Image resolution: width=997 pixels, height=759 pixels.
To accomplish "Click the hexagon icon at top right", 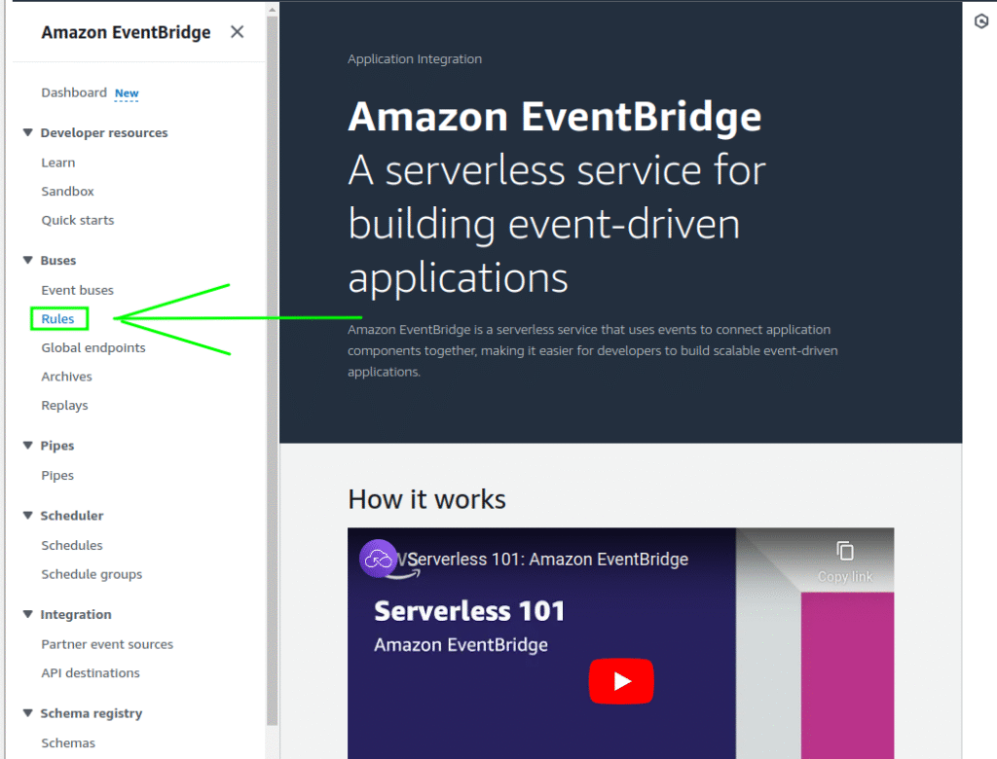I will [980, 21].
